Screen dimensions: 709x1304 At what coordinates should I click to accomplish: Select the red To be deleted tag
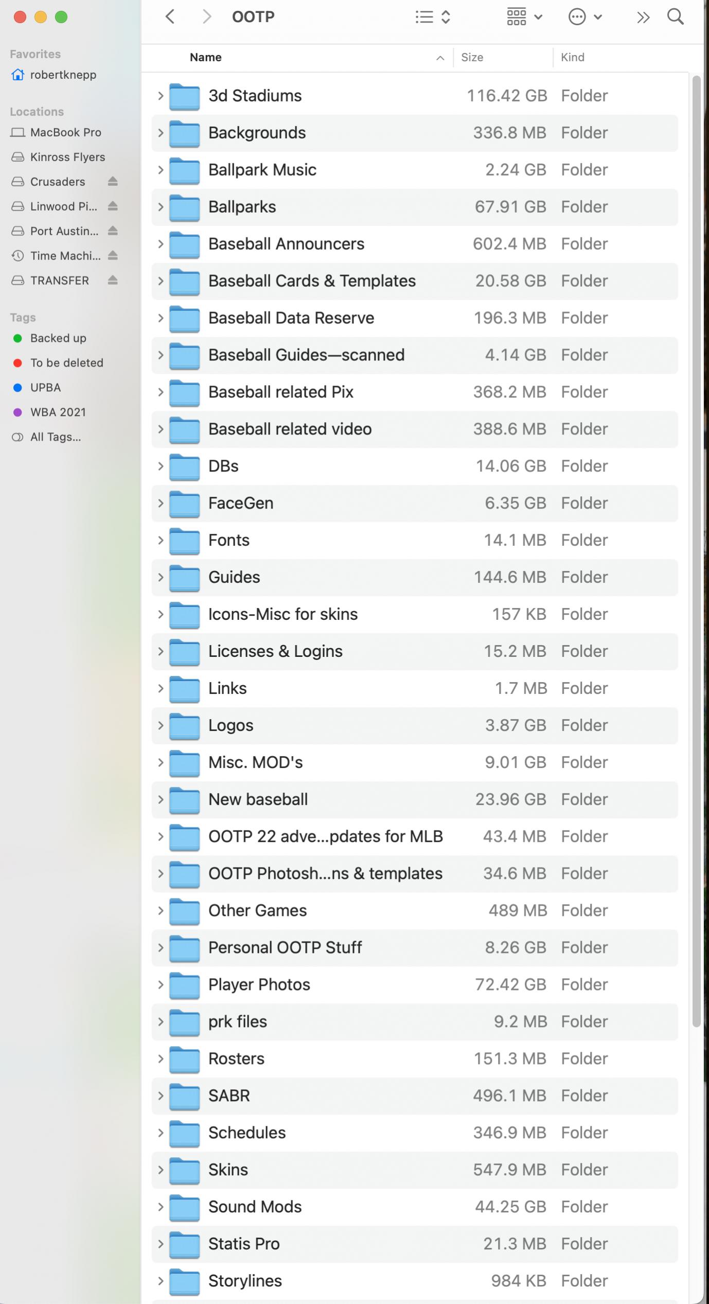tap(66, 363)
